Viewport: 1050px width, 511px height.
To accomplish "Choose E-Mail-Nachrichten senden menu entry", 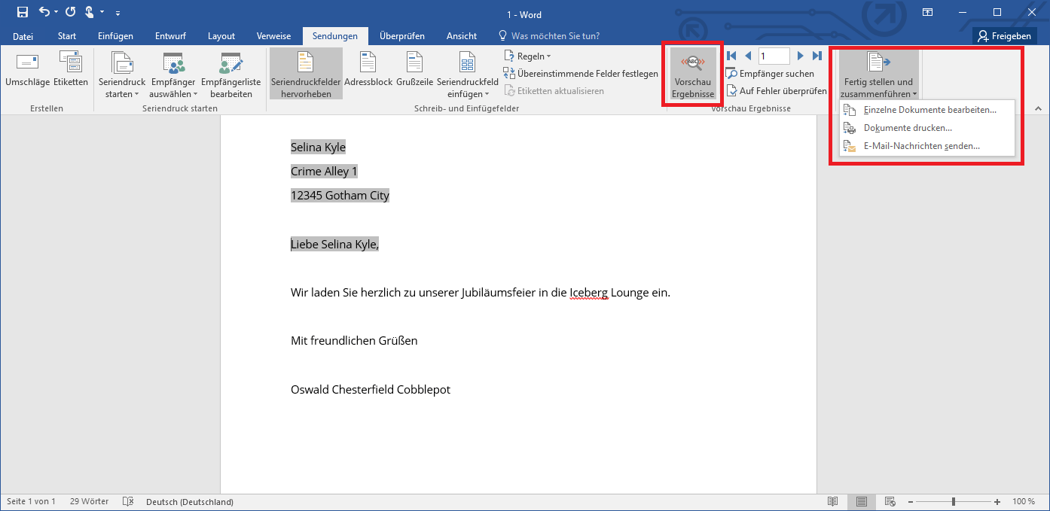I will pyautogui.click(x=927, y=146).
